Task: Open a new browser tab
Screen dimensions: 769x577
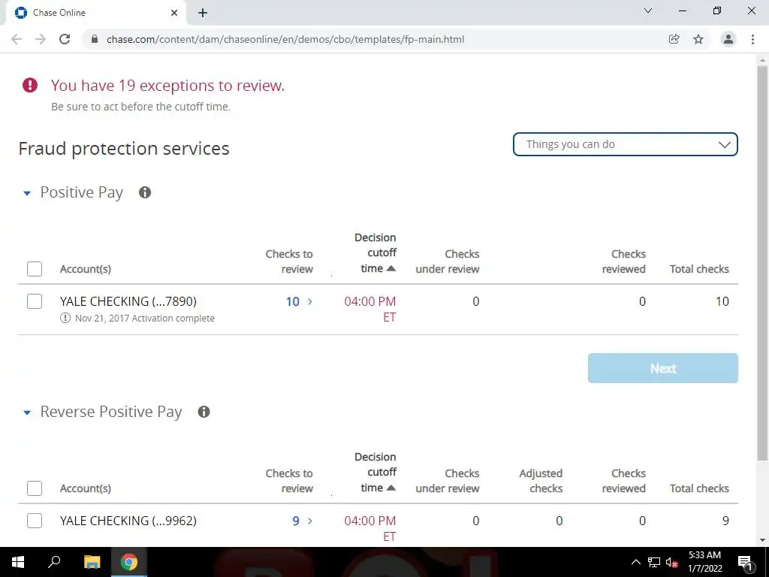Action: 203,13
